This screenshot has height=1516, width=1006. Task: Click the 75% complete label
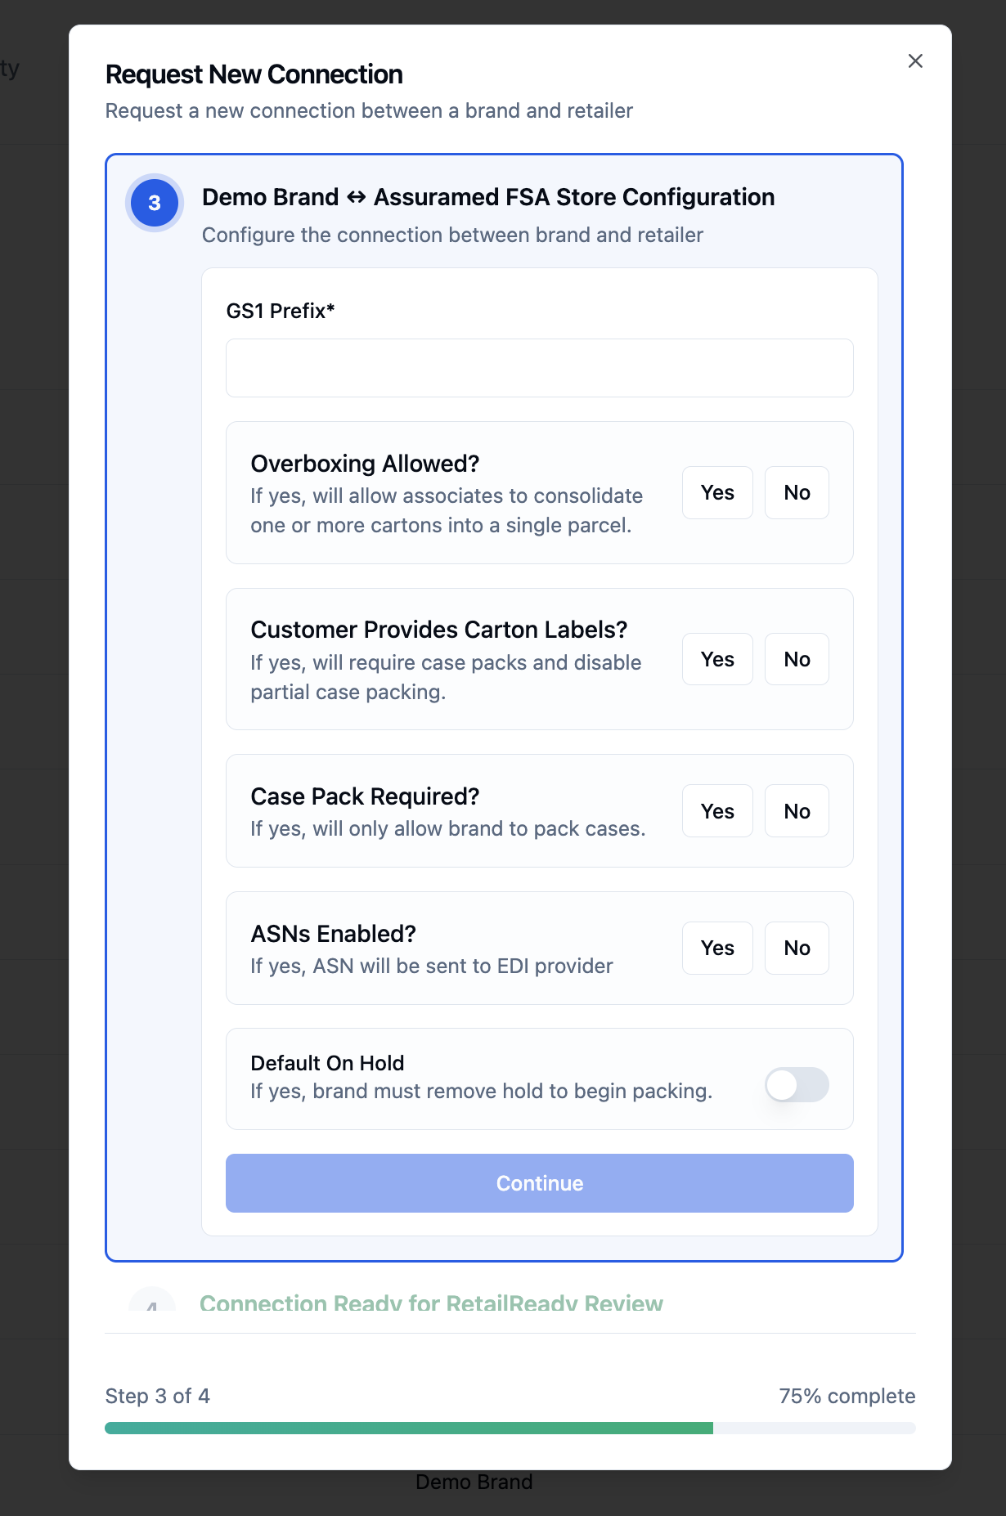pos(847,1396)
